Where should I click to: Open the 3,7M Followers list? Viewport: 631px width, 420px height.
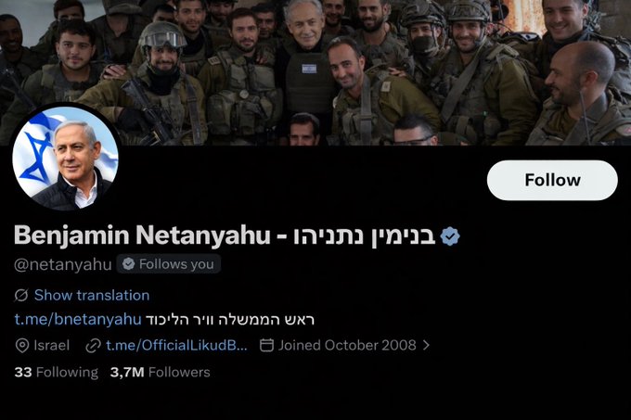coord(161,372)
